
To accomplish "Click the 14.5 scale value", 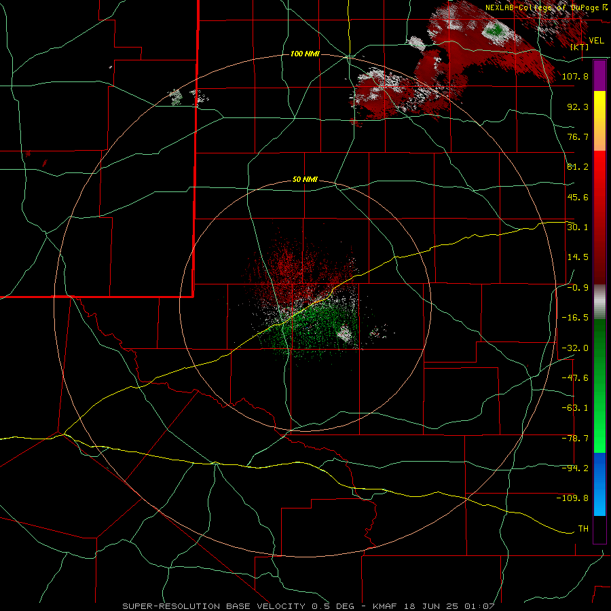I will point(578,257).
